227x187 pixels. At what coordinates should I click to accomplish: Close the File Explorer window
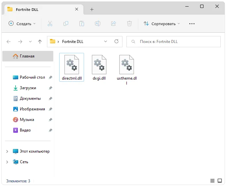(x=217, y=6)
